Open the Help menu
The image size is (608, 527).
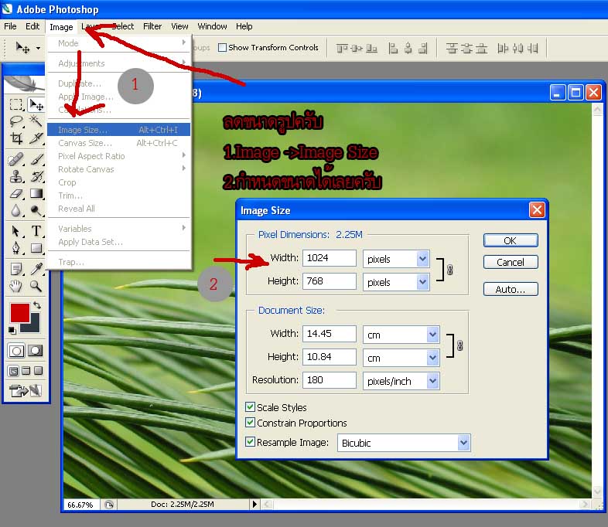coord(244,26)
